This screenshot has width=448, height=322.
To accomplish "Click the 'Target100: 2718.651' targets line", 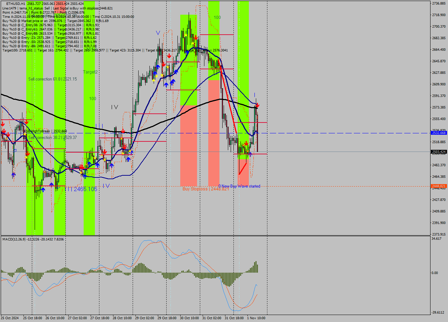I will [115, 50].
